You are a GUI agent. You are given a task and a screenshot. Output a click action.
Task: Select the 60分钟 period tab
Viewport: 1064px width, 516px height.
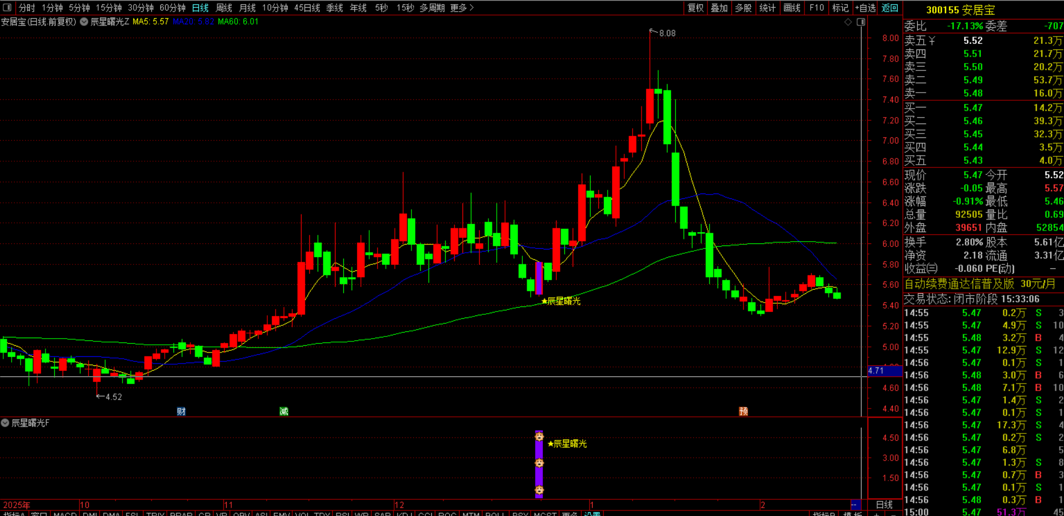tap(172, 8)
